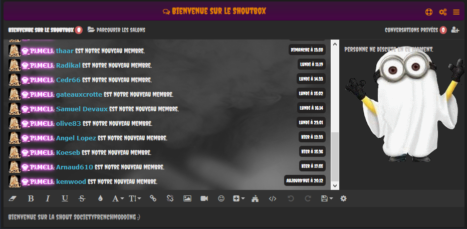The image size is (467, 229).
Task: Toggle strikethrough formatting
Action: point(82,198)
